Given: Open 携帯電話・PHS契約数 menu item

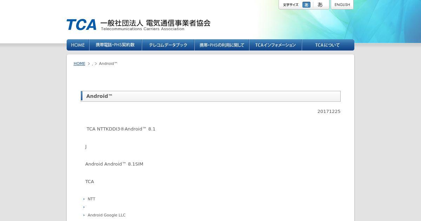Looking at the screenshot, I should click(115, 45).
